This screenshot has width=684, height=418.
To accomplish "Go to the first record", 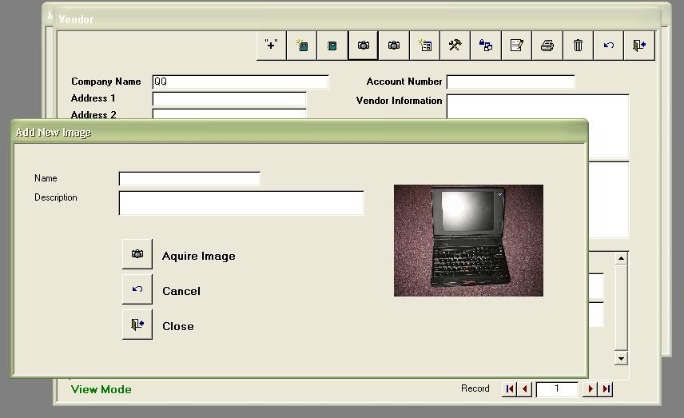I will point(510,388).
